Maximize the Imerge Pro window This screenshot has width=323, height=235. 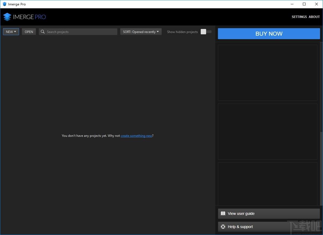[x=304, y=4]
